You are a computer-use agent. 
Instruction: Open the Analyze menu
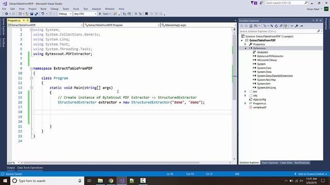click(96, 9)
